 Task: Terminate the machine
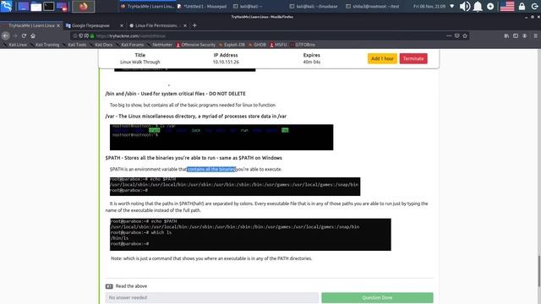[413, 58]
